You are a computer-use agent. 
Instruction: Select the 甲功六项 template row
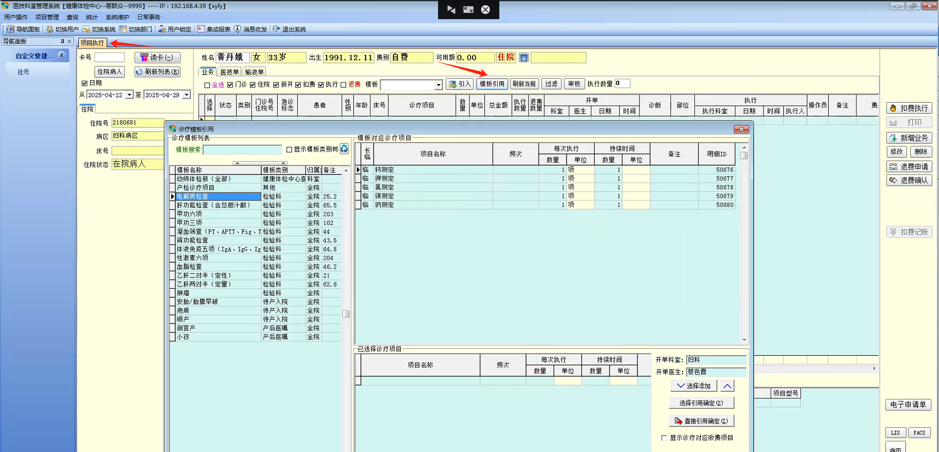(x=256, y=214)
